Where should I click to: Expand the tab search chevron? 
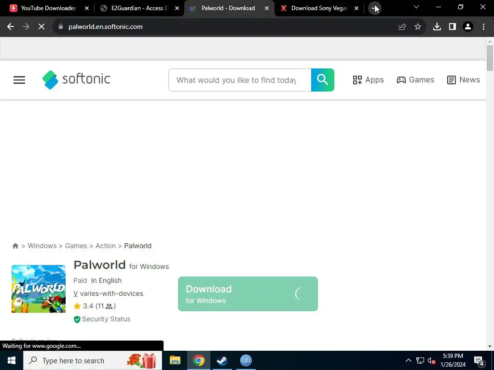coord(416,7)
